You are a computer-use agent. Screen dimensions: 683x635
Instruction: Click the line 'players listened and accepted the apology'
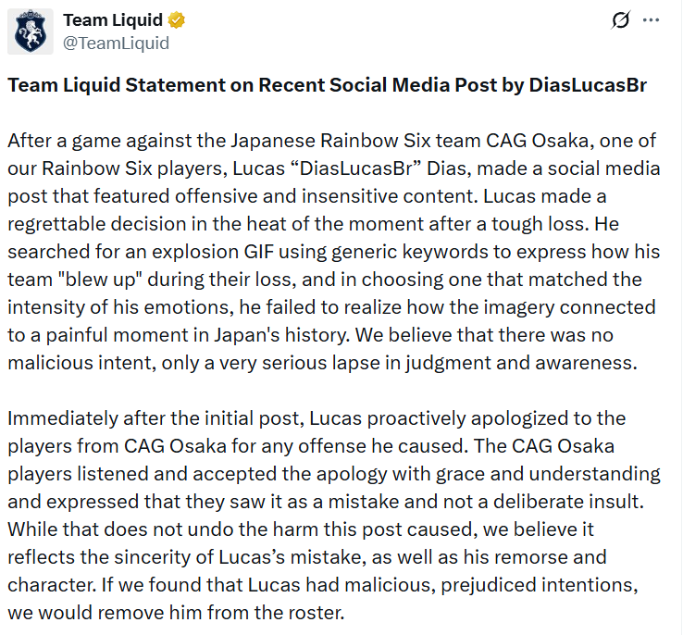(334, 474)
